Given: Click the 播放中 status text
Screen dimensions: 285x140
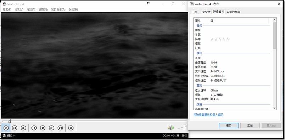Looking at the screenshot, I should 11,135.
